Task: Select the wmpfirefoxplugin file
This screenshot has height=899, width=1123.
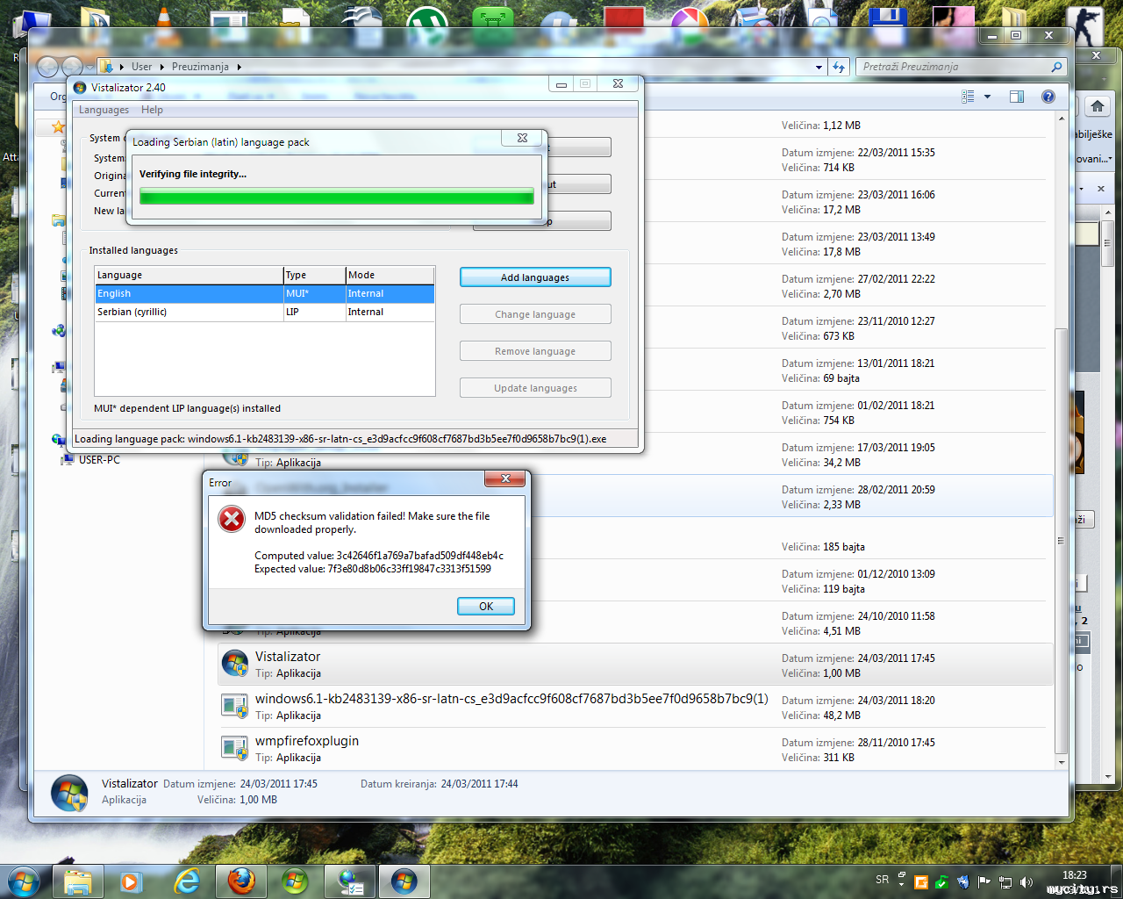Action: pos(307,741)
